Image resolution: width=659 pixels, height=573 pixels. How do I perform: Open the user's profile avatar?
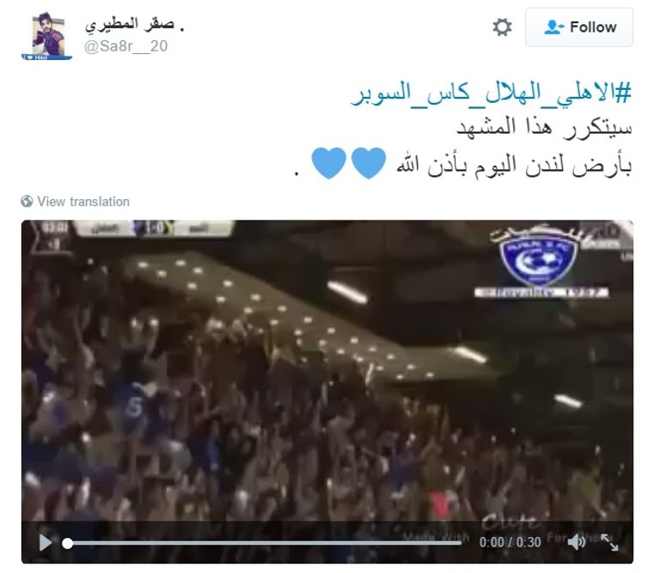(47, 36)
